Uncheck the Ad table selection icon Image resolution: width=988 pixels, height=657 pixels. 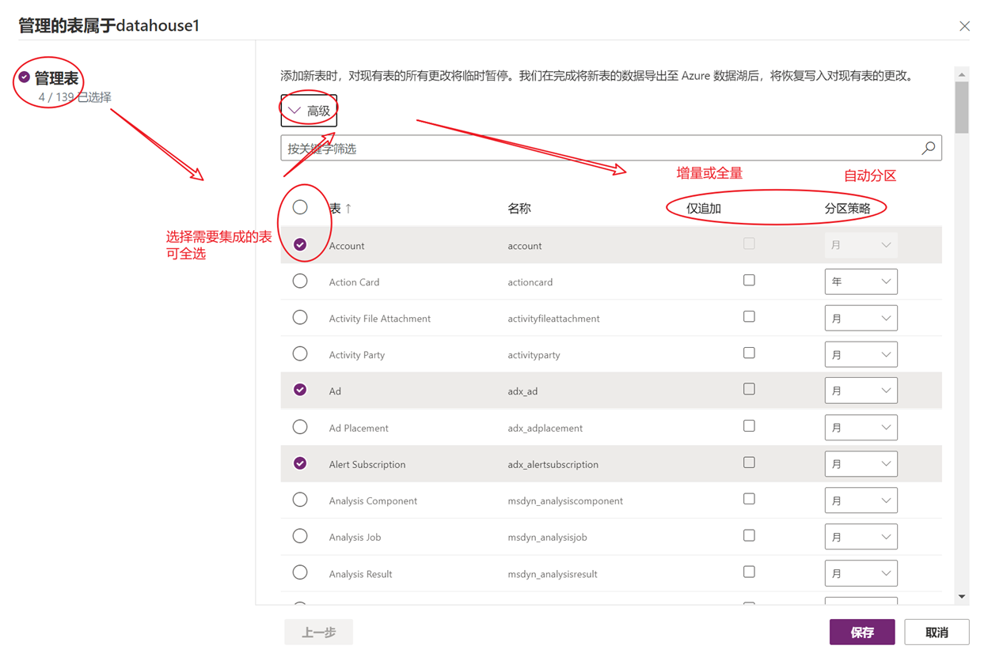coord(300,390)
